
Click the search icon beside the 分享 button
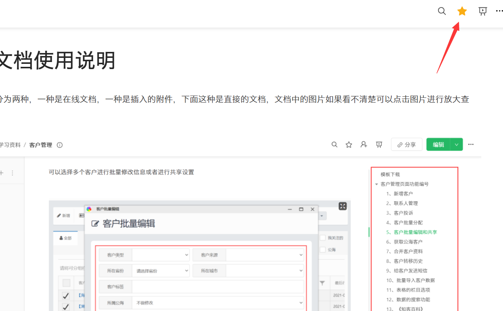[x=335, y=144]
